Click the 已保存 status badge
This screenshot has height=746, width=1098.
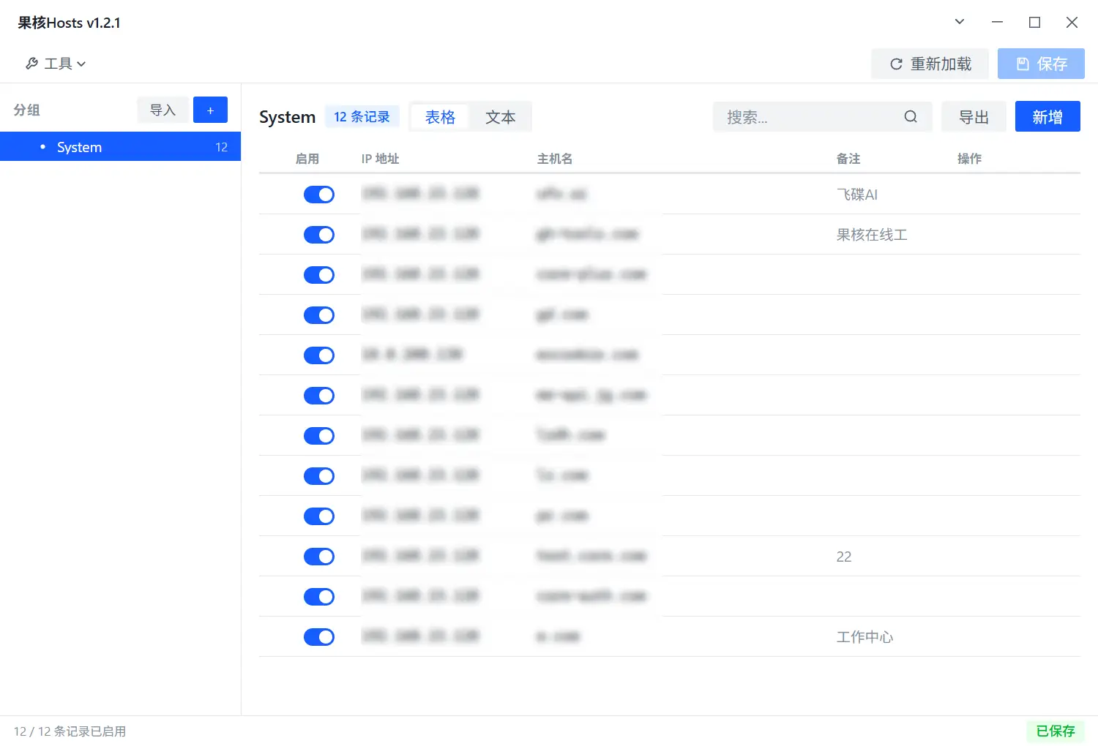tap(1056, 731)
